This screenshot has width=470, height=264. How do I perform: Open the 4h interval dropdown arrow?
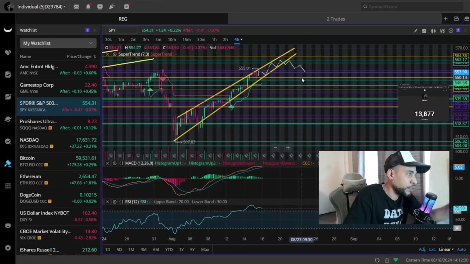coord(241,40)
